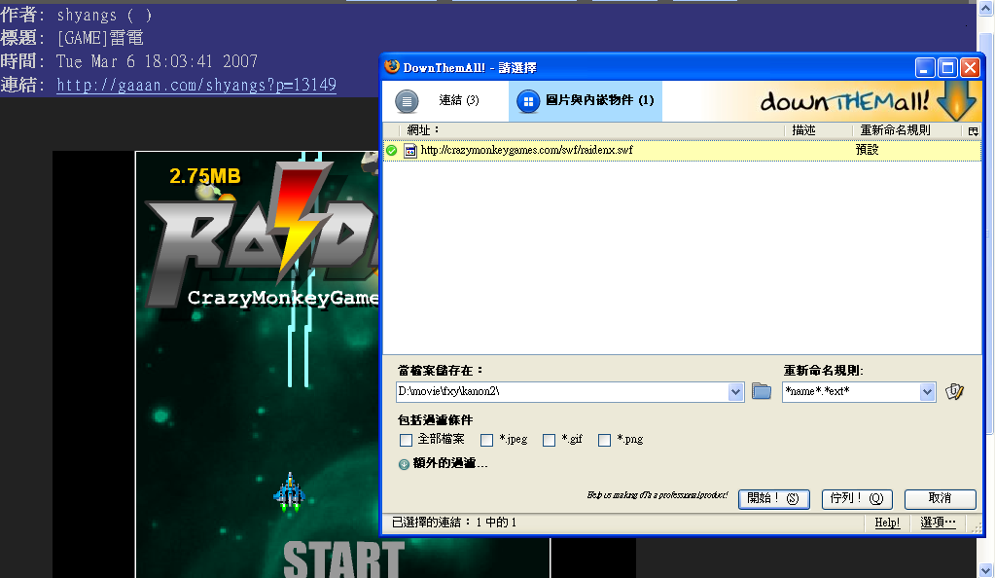Click the file type icon for raidenx.swf

[410, 151]
